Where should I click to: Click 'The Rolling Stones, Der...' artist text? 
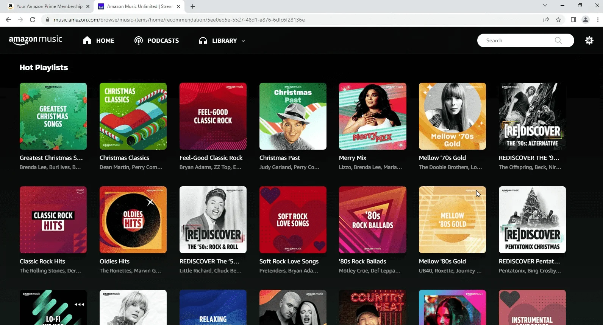(x=50, y=271)
